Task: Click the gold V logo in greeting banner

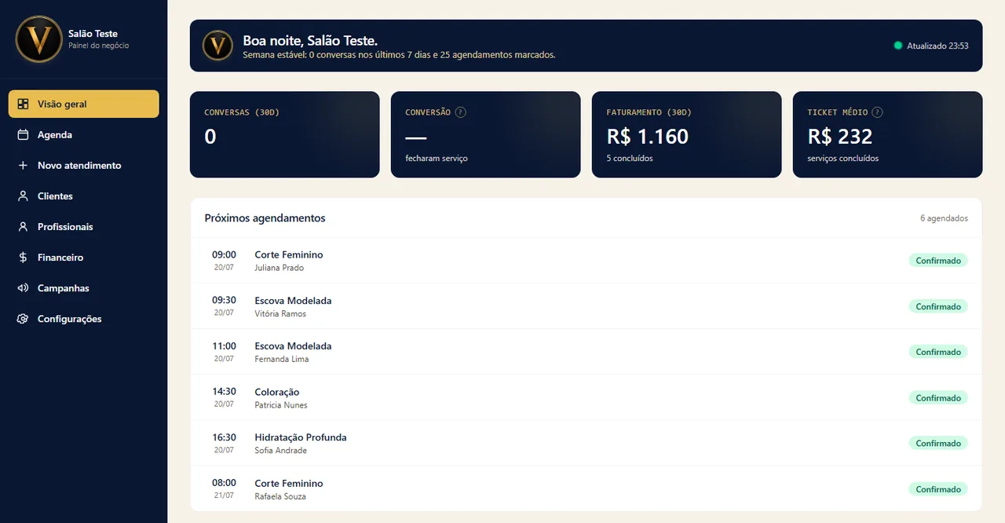Action: pos(217,46)
